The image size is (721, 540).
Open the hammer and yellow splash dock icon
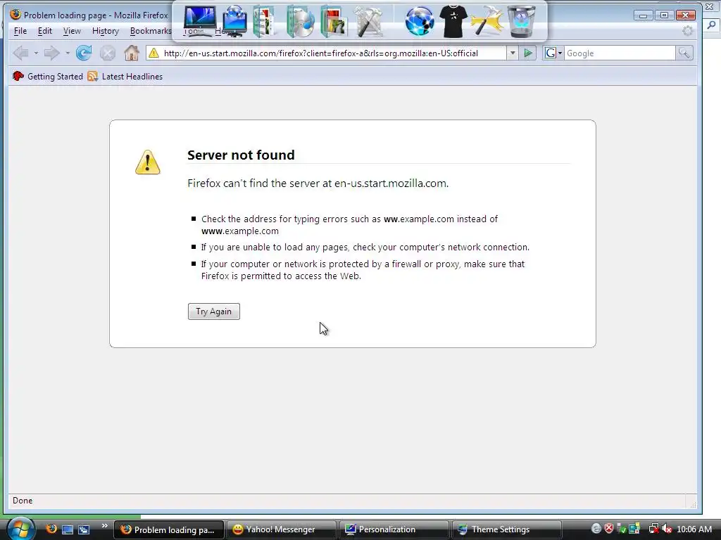coord(487,21)
